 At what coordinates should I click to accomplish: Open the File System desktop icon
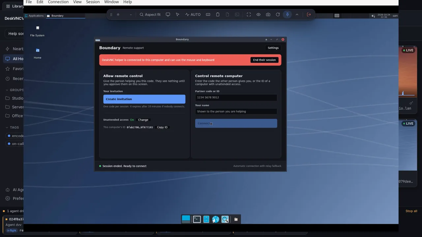(x=37, y=31)
